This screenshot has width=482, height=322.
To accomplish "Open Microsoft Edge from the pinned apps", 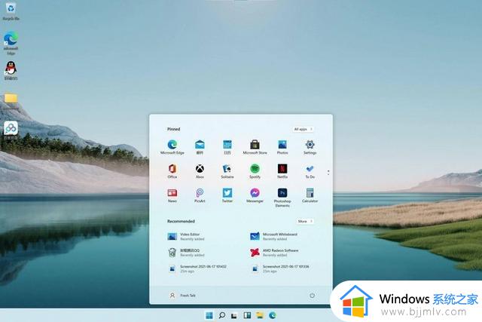I will [x=172, y=147].
